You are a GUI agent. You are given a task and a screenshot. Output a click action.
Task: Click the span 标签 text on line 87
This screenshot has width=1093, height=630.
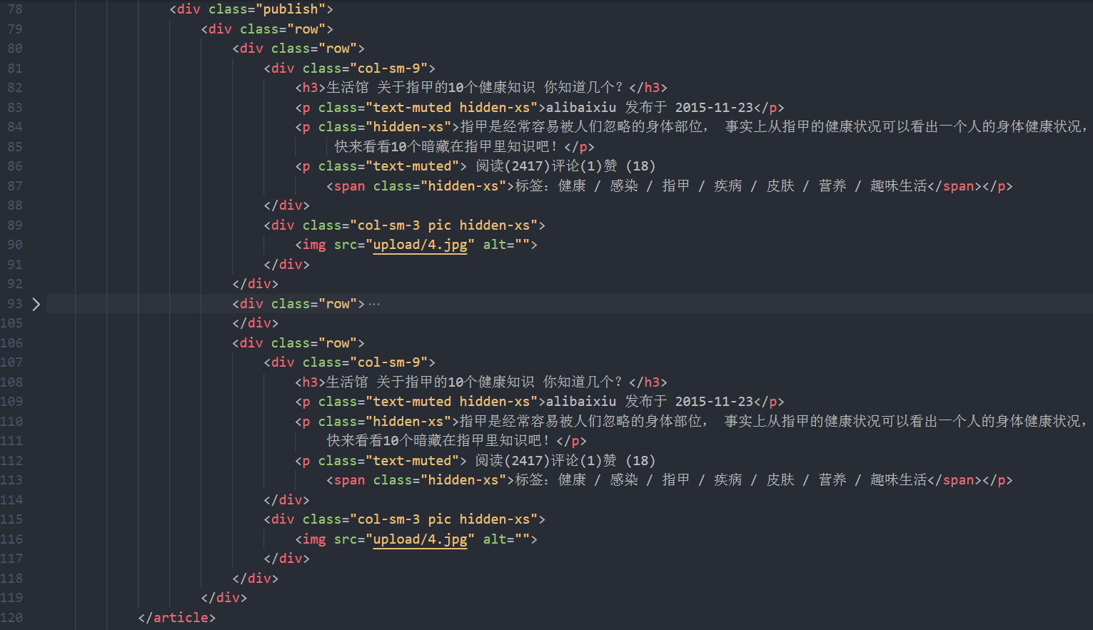[721, 186]
